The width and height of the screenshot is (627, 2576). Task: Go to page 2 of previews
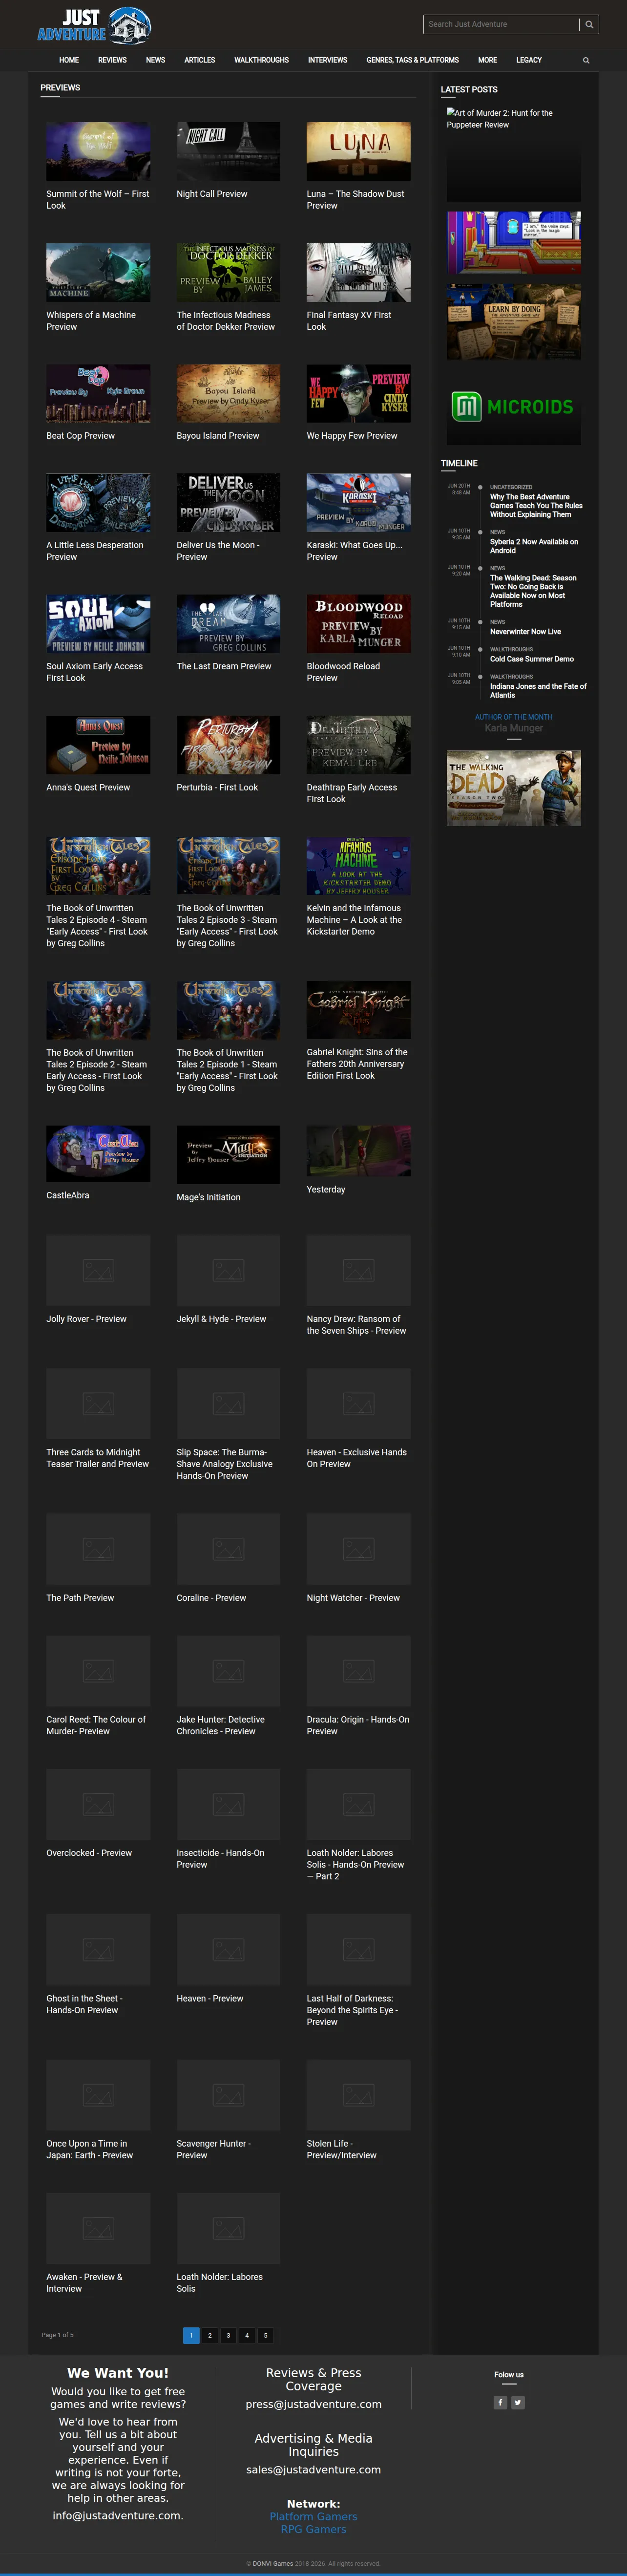coord(210,2335)
